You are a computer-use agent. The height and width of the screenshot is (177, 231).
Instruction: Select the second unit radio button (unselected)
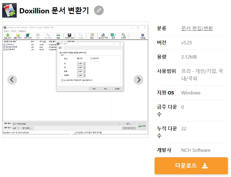click(x=91, y=58)
